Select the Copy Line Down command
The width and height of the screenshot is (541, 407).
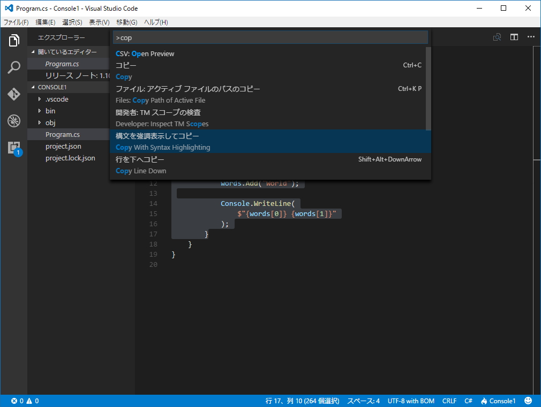pyautogui.click(x=270, y=165)
